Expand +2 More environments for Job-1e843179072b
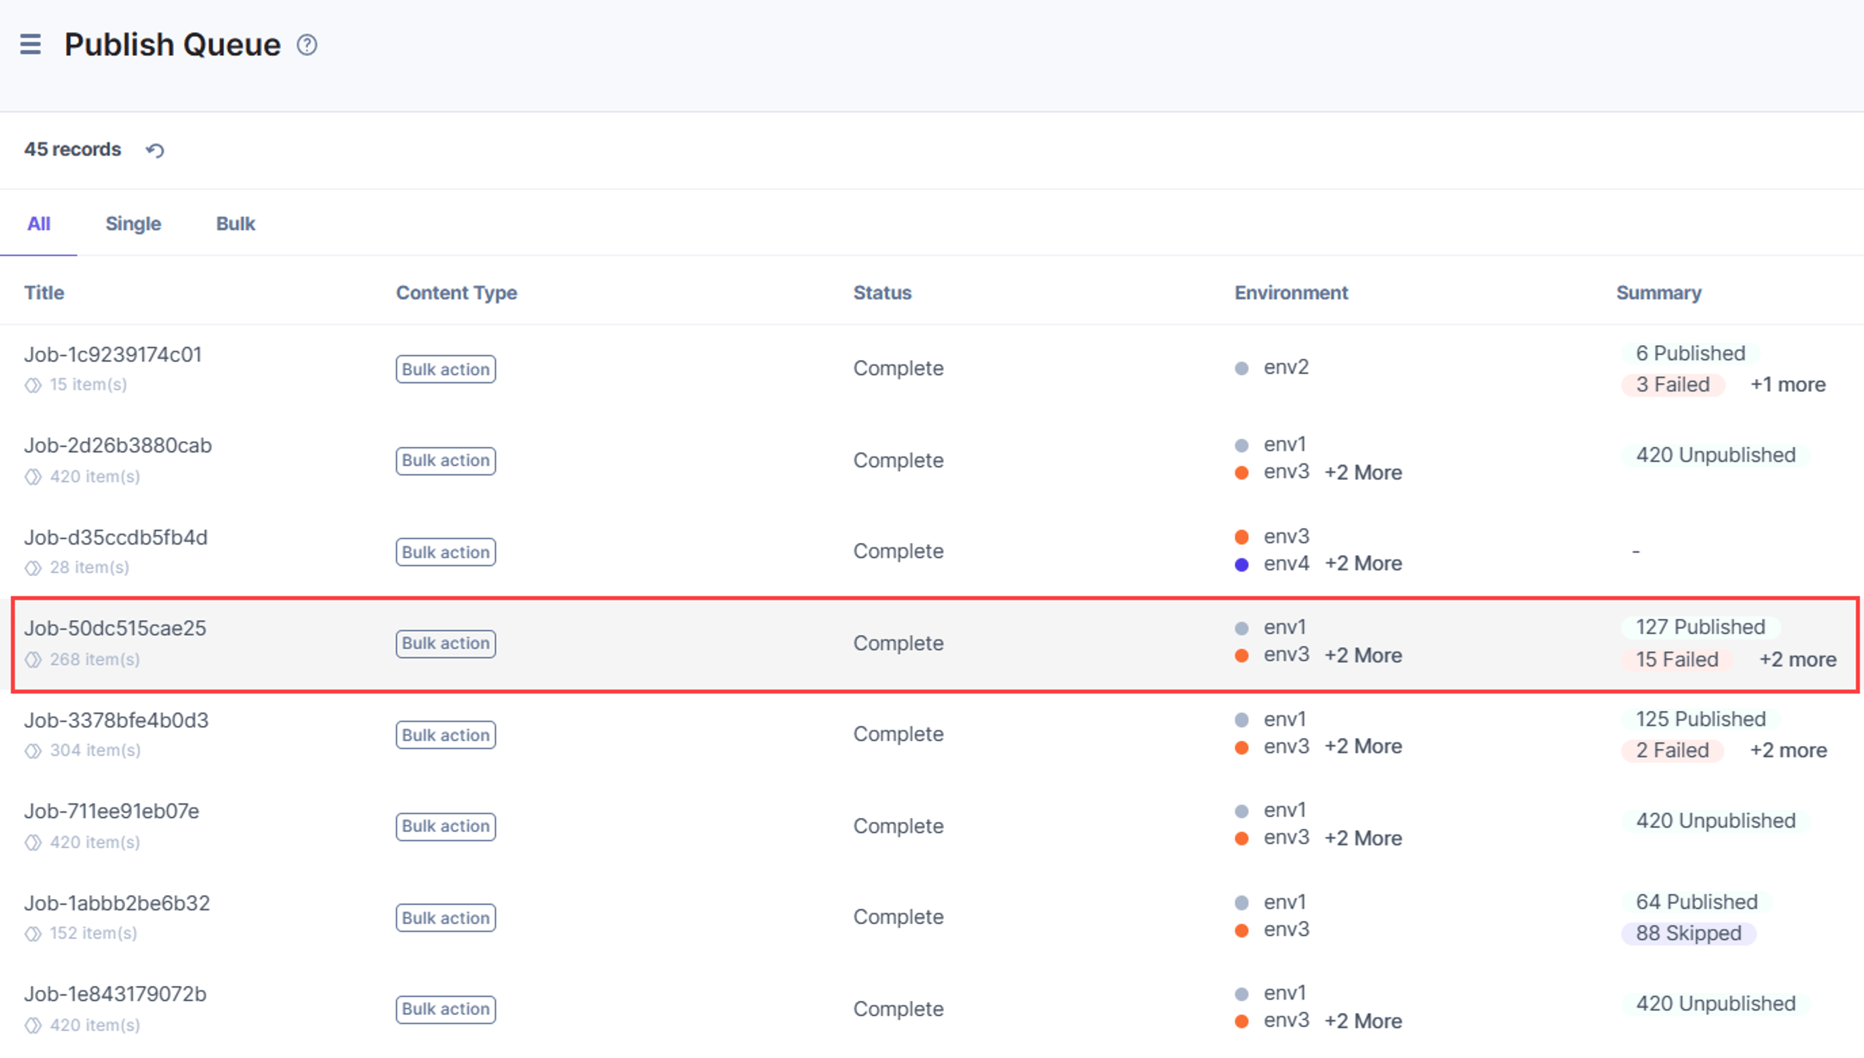The height and width of the screenshot is (1058, 1864). [x=1363, y=1021]
